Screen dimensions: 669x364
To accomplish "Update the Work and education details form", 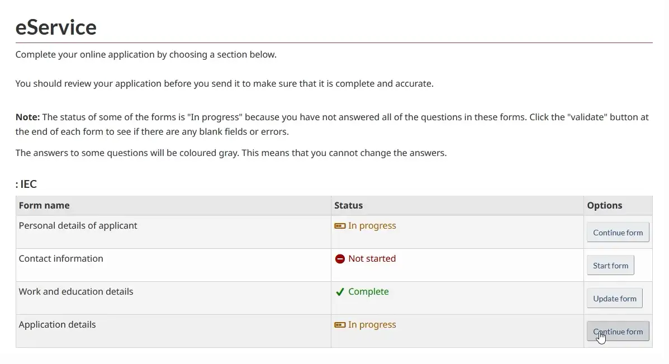I will click(x=614, y=299).
